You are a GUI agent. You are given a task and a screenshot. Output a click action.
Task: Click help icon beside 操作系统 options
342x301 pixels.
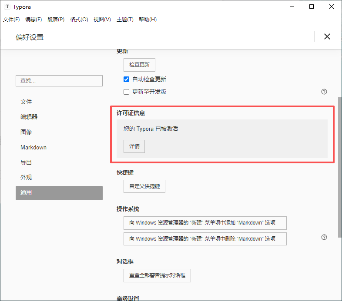pos(324,237)
